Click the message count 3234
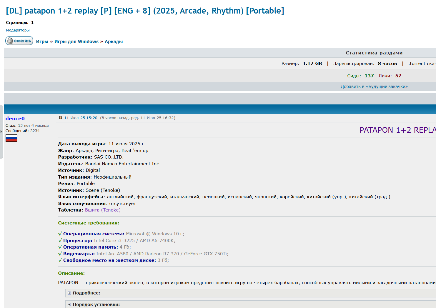The image size is (436, 308). click(35, 131)
